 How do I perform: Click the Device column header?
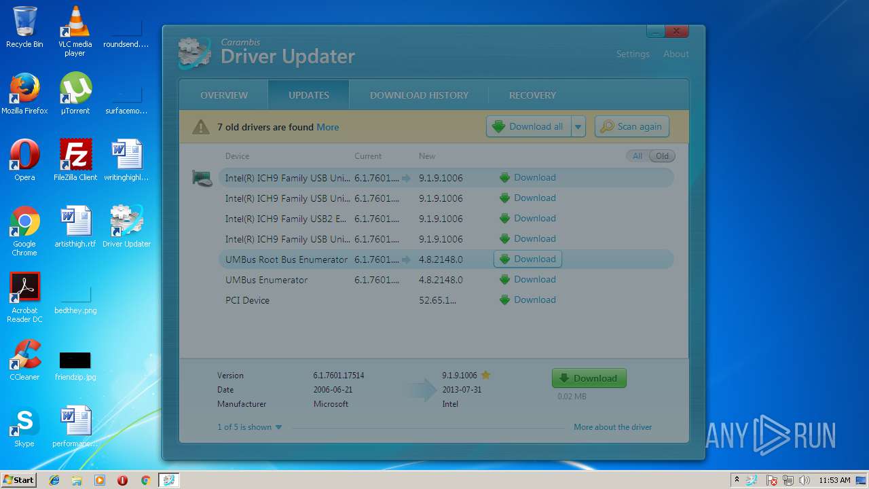[x=237, y=156]
